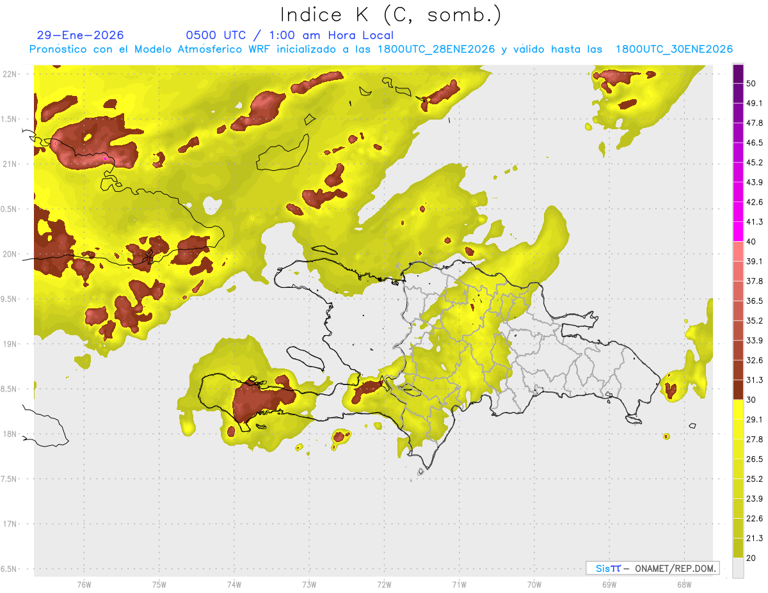Image resolution: width=768 pixels, height=593 pixels.
Task: Click the '20N' latitude label
Action: coord(10,254)
